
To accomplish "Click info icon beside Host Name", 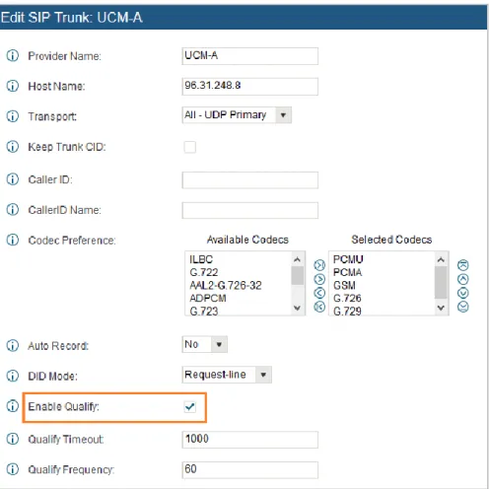I will click(x=13, y=86).
